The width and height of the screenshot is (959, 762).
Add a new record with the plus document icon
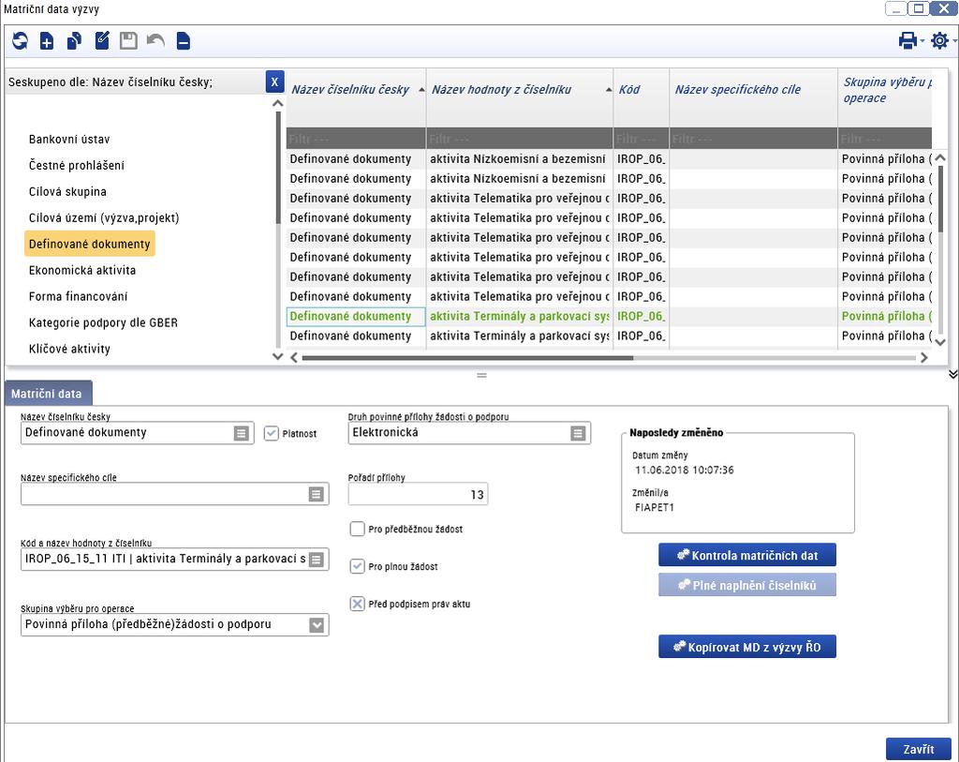coord(47,41)
